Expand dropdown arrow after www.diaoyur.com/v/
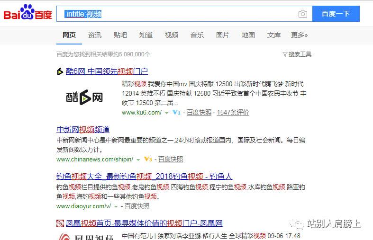 point(116,207)
